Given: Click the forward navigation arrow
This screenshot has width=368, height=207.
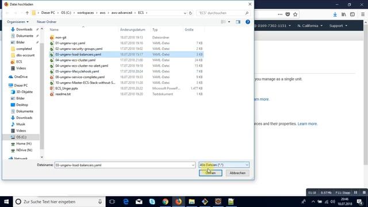Looking at the screenshot, I should [16, 13].
